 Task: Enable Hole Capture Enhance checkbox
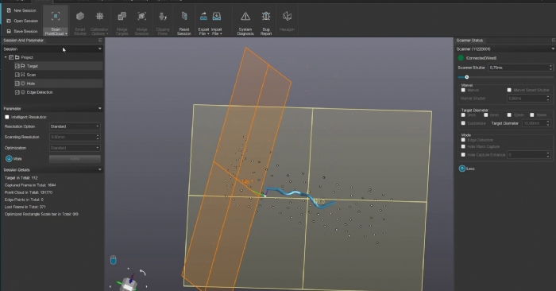click(463, 155)
